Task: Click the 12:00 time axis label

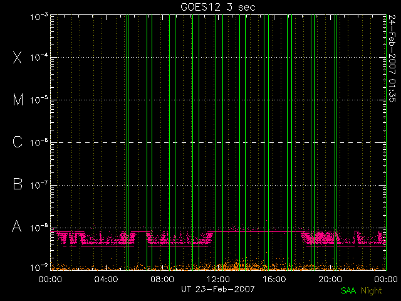Action: pyautogui.click(x=218, y=279)
